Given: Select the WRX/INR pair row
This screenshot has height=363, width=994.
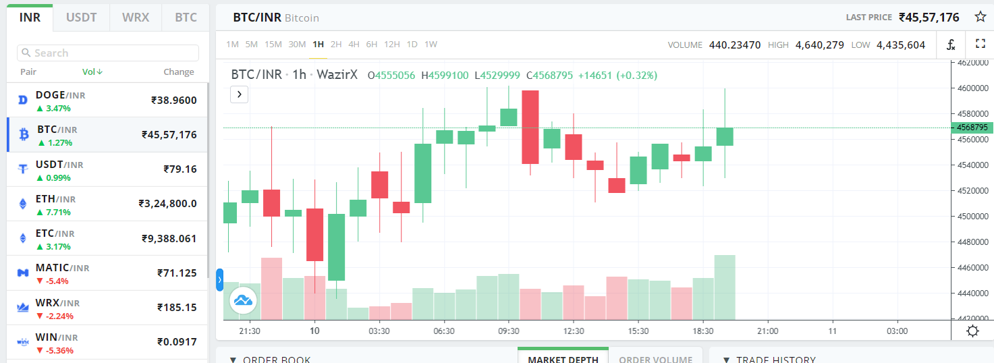Looking at the screenshot, I should coord(107,308).
